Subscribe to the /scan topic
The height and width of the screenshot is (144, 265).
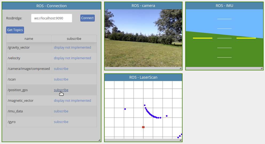pos(61,79)
